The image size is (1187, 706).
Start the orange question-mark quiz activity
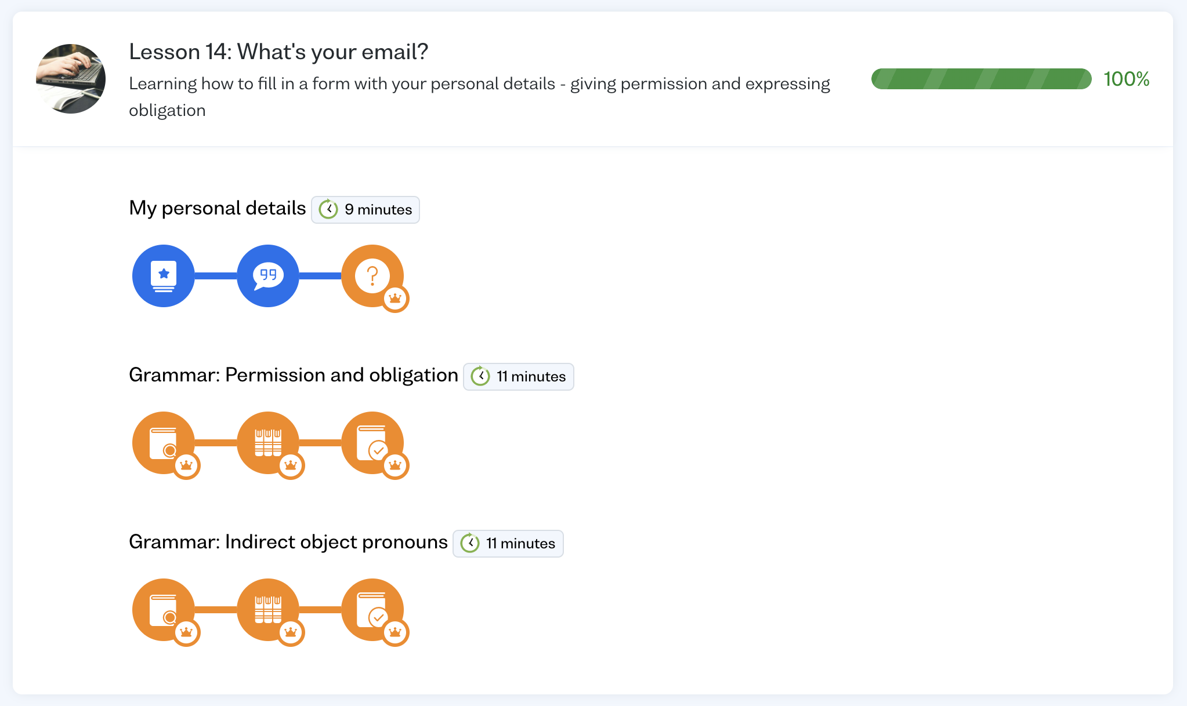[372, 276]
